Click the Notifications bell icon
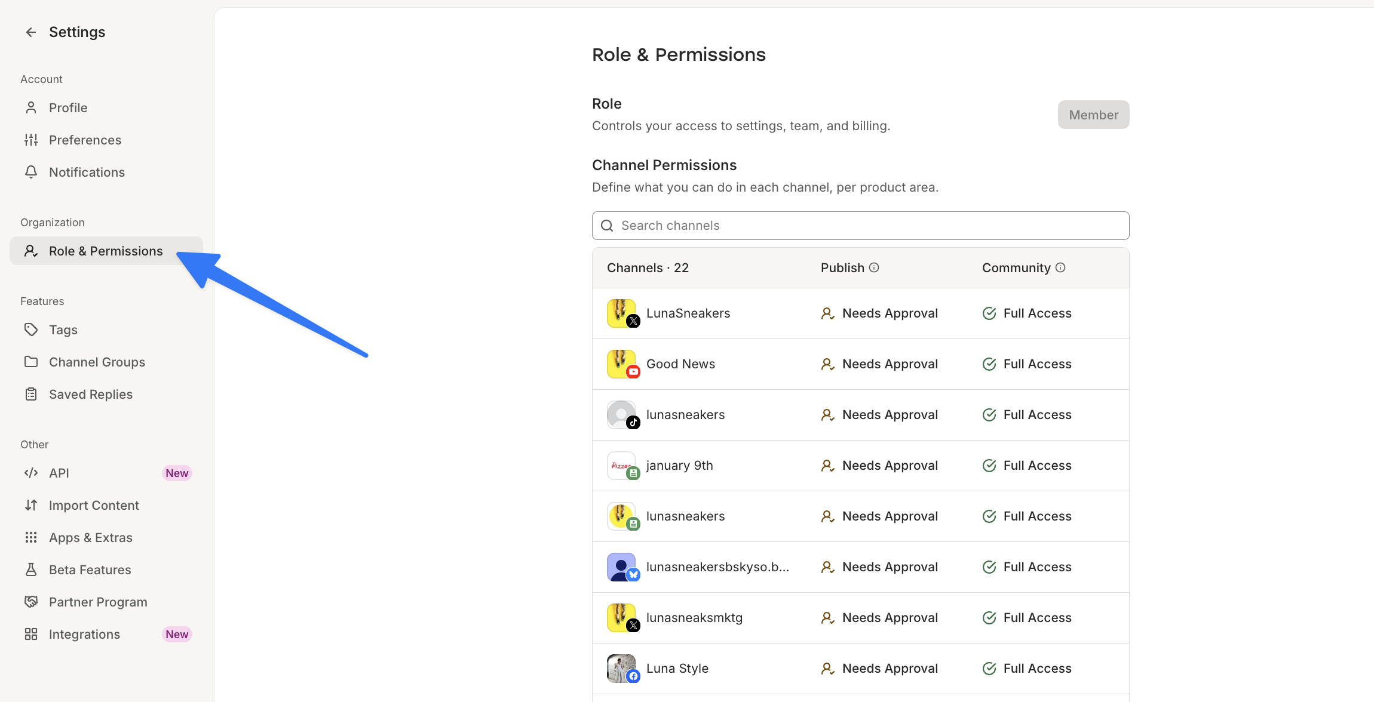Viewport: 1374px width, 702px height. click(x=31, y=173)
